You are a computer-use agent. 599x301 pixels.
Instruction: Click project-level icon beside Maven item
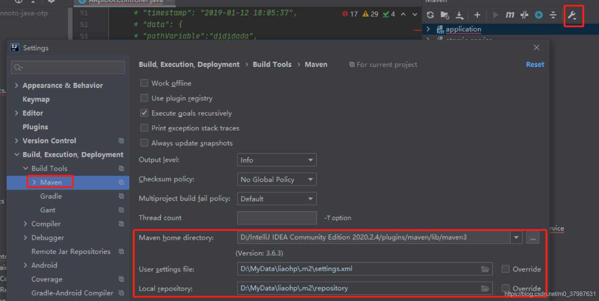pyautogui.click(x=121, y=182)
